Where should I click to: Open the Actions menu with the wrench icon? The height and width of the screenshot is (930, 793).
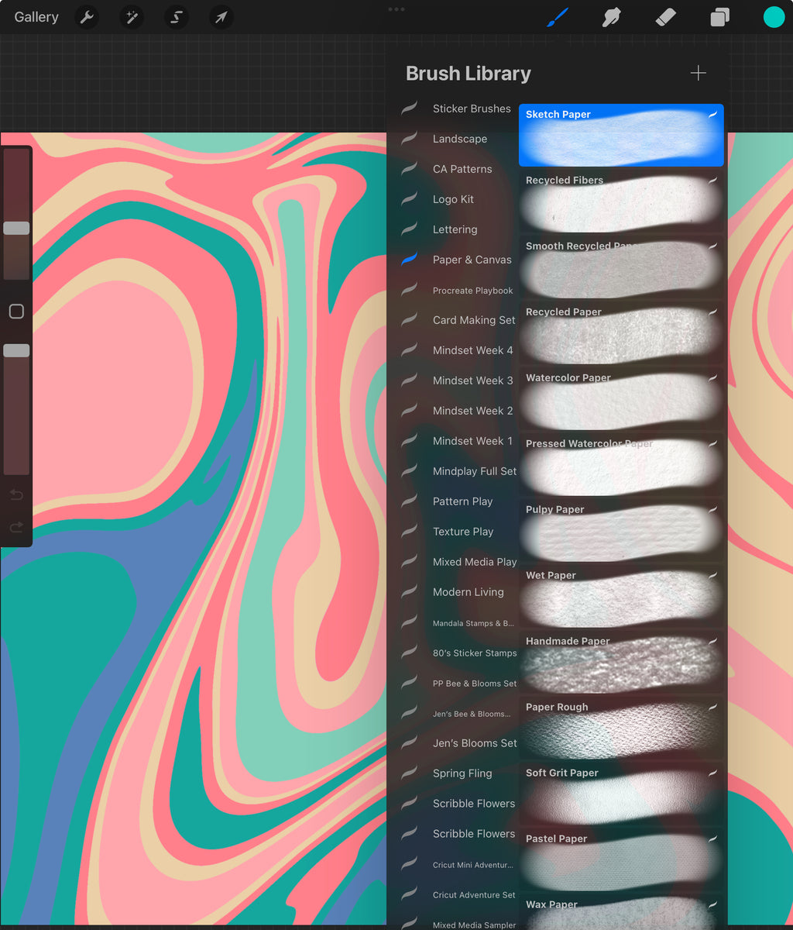(x=86, y=17)
